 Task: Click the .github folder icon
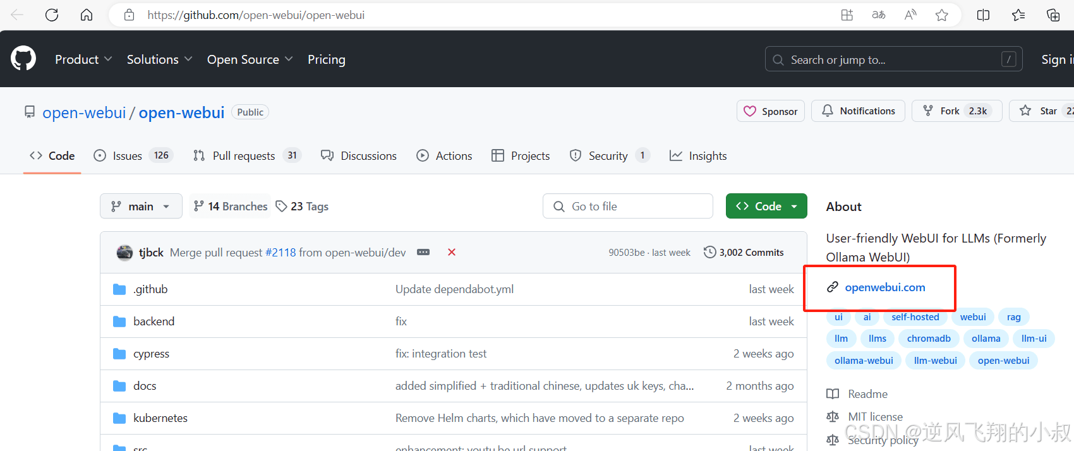click(x=119, y=289)
